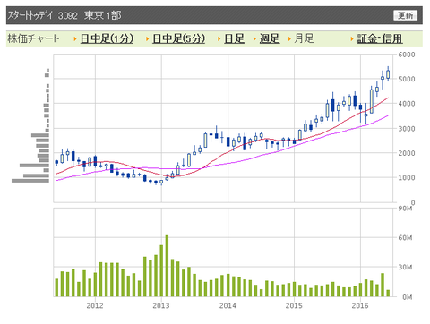Screen dimensions: 430x324
Task: Click the orange arrow before 月足
Action: tap(289, 38)
